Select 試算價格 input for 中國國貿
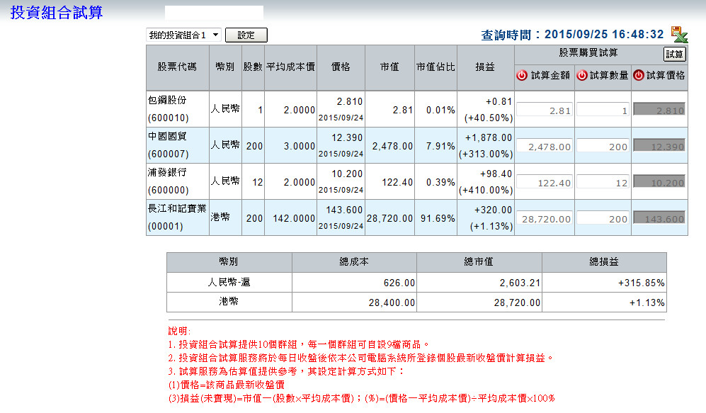Viewport: 706px width, 413px height. [659, 146]
